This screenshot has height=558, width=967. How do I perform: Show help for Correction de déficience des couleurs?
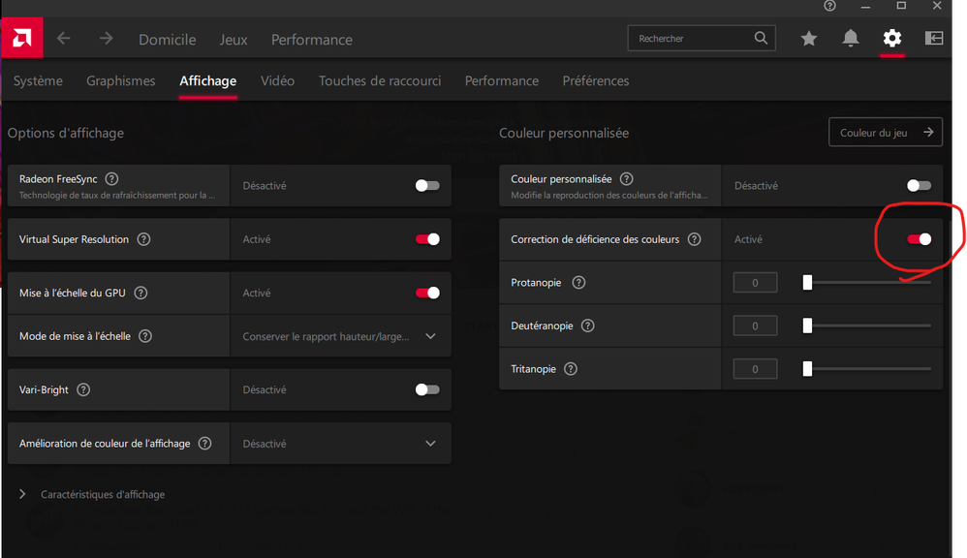click(x=695, y=239)
